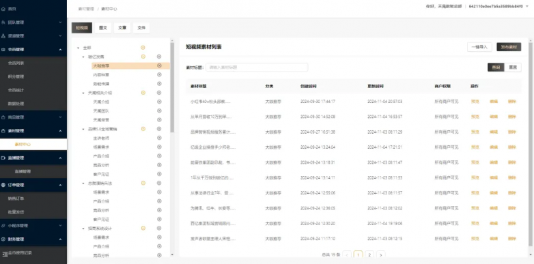Image resolution: width=534 pixels, height=264 pixels.
Task: Click the 素材管理 sidebar icon
Action: click(3, 131)
